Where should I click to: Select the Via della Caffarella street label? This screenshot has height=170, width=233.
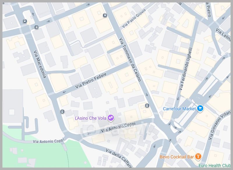tap(119, 158)
